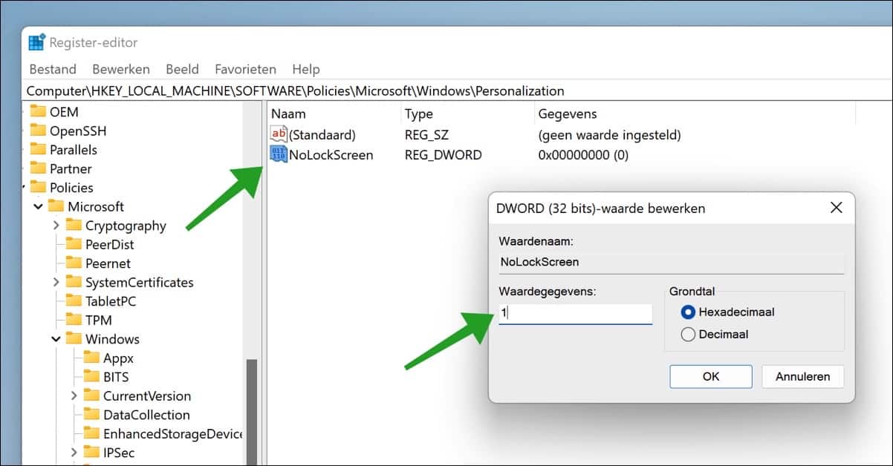Open the Help menu
Screen dimensions: 893x466
[306, 69]
